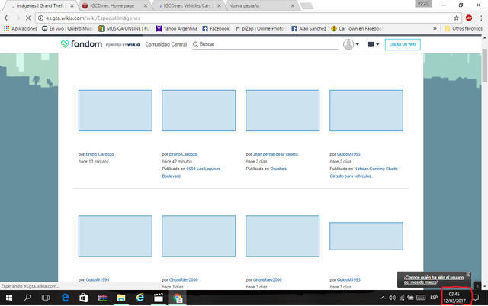Open volume speaker tray icon
This screenshot has height=306, width=488.
point(392,298)
